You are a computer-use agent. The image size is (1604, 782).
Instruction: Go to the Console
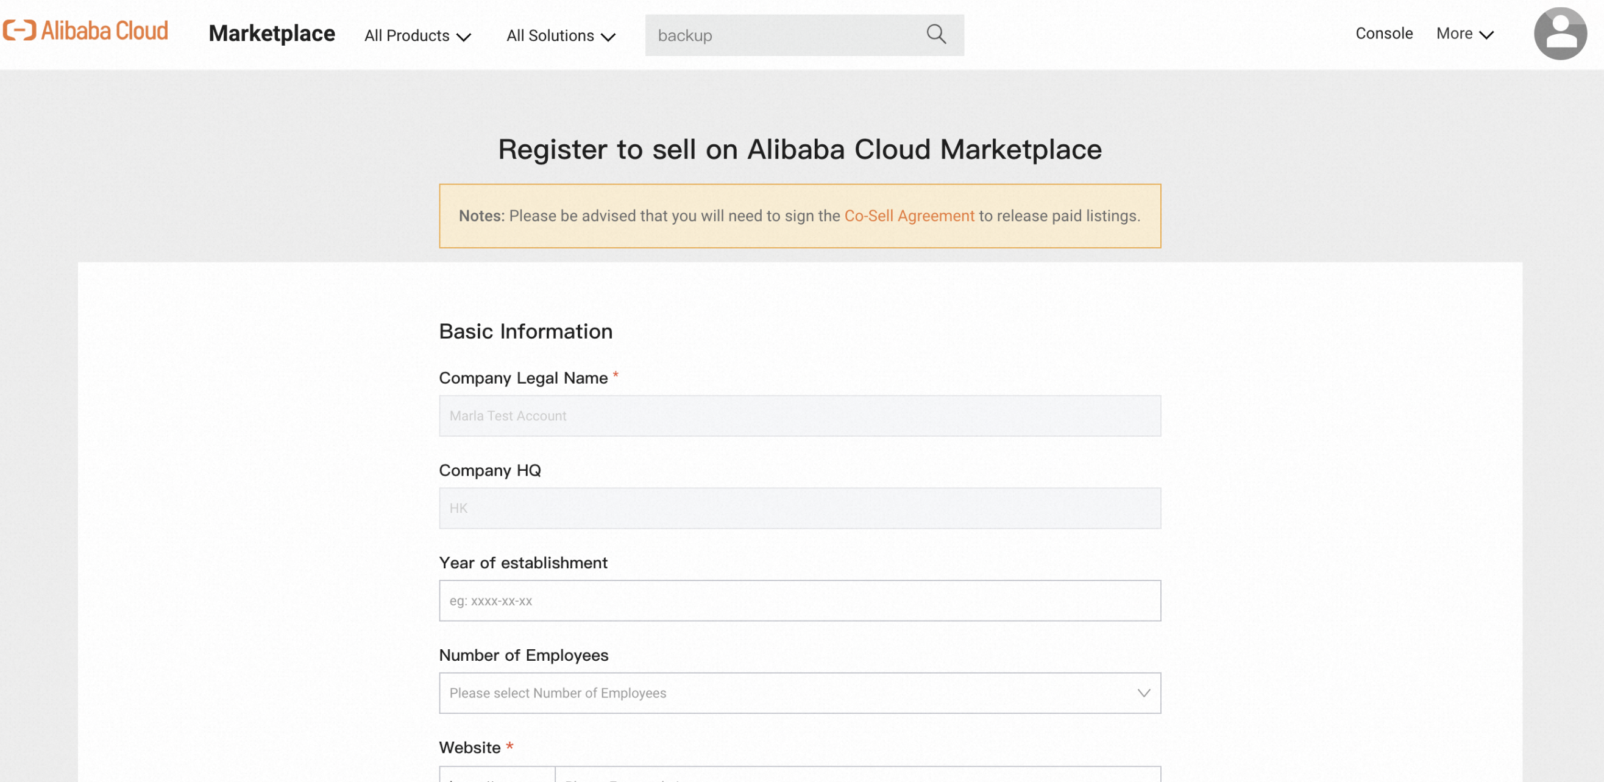(x=1383, y=33)
